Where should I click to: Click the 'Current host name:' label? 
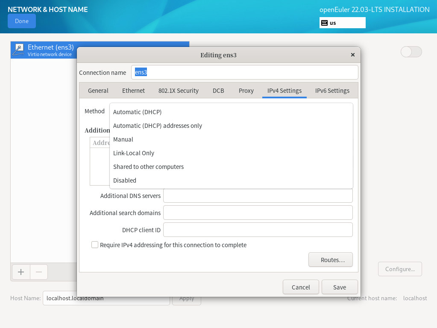pos(372,298)
